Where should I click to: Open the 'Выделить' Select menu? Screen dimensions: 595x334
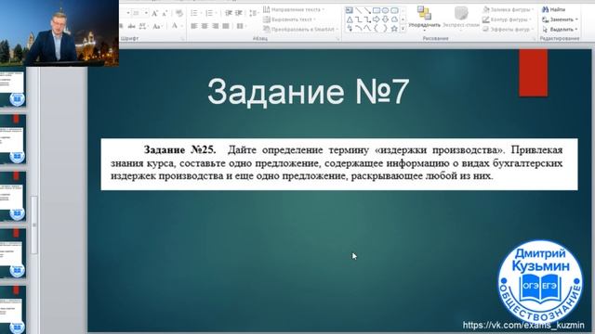(x=560, y=29)
